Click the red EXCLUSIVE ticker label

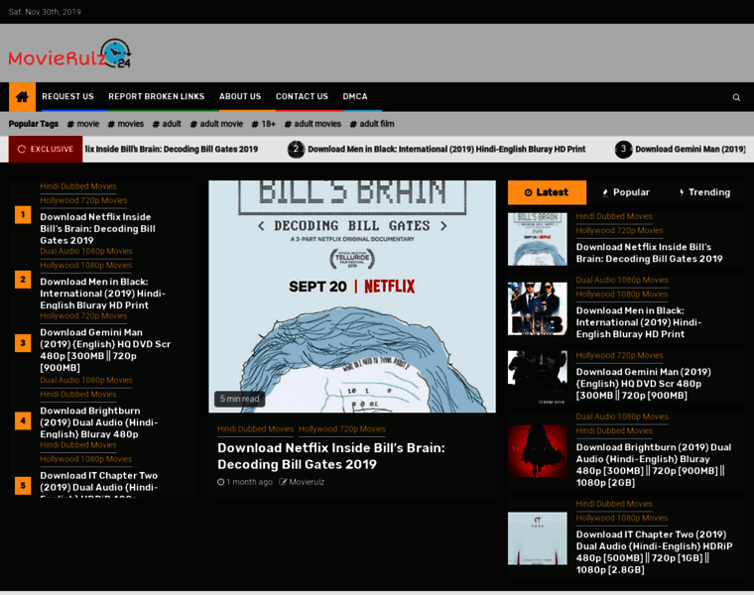click(x=46, y=149)
